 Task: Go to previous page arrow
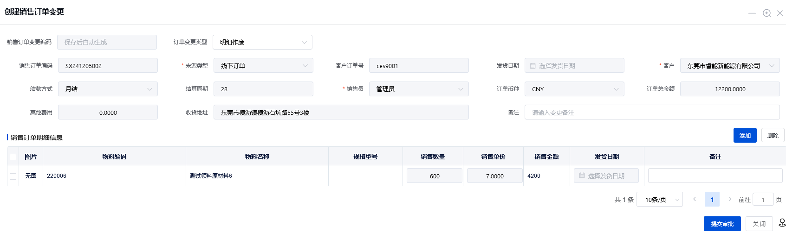695,199
